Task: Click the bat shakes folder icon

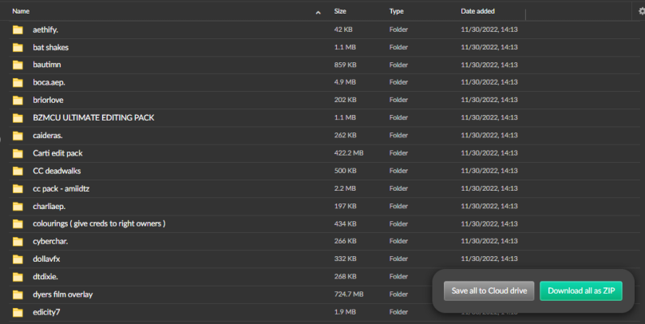Action: click(18, 47)
